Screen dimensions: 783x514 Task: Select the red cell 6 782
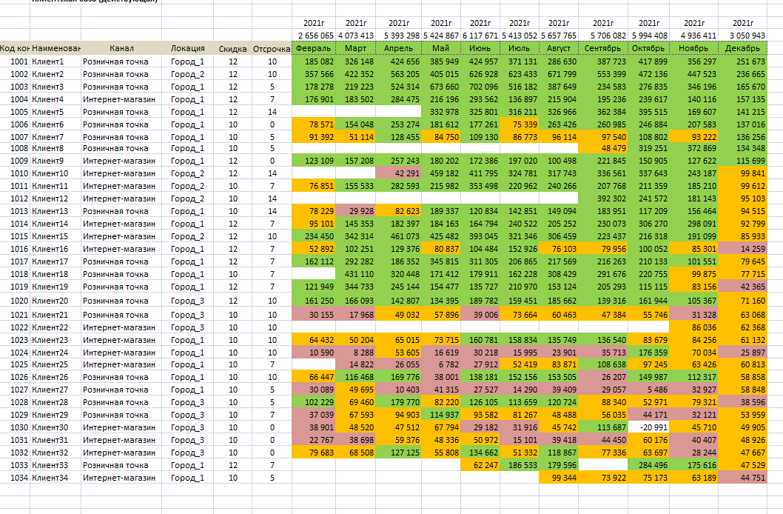[441, 364]
